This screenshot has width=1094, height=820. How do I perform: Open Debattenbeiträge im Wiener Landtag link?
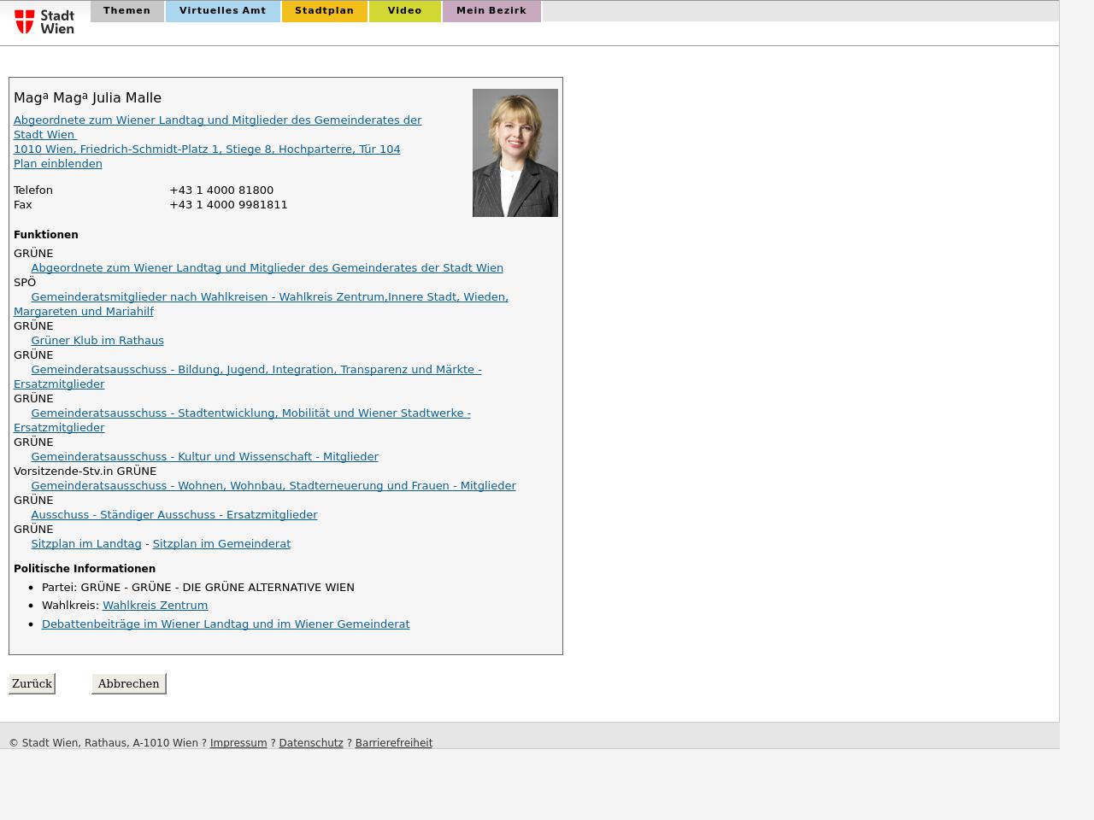[x=226, y=624]
